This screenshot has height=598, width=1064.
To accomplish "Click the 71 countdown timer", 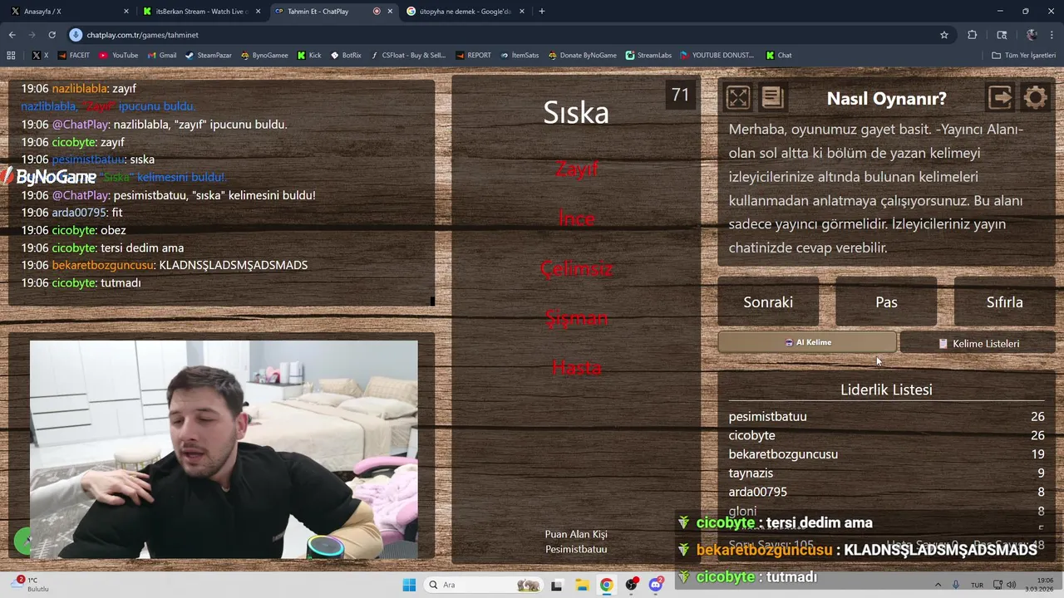I will [681, 95].
